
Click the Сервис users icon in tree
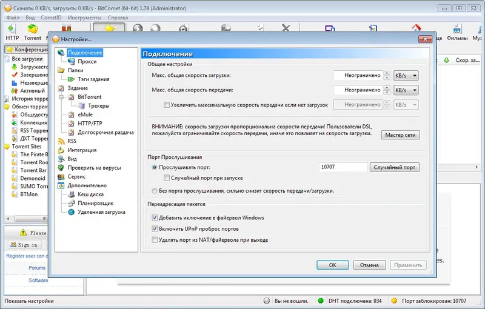tap(61, 177)
